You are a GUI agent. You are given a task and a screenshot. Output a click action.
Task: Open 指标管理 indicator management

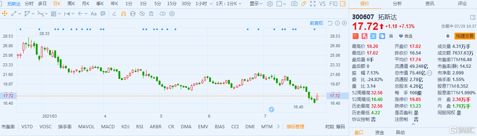click(295, 126)
